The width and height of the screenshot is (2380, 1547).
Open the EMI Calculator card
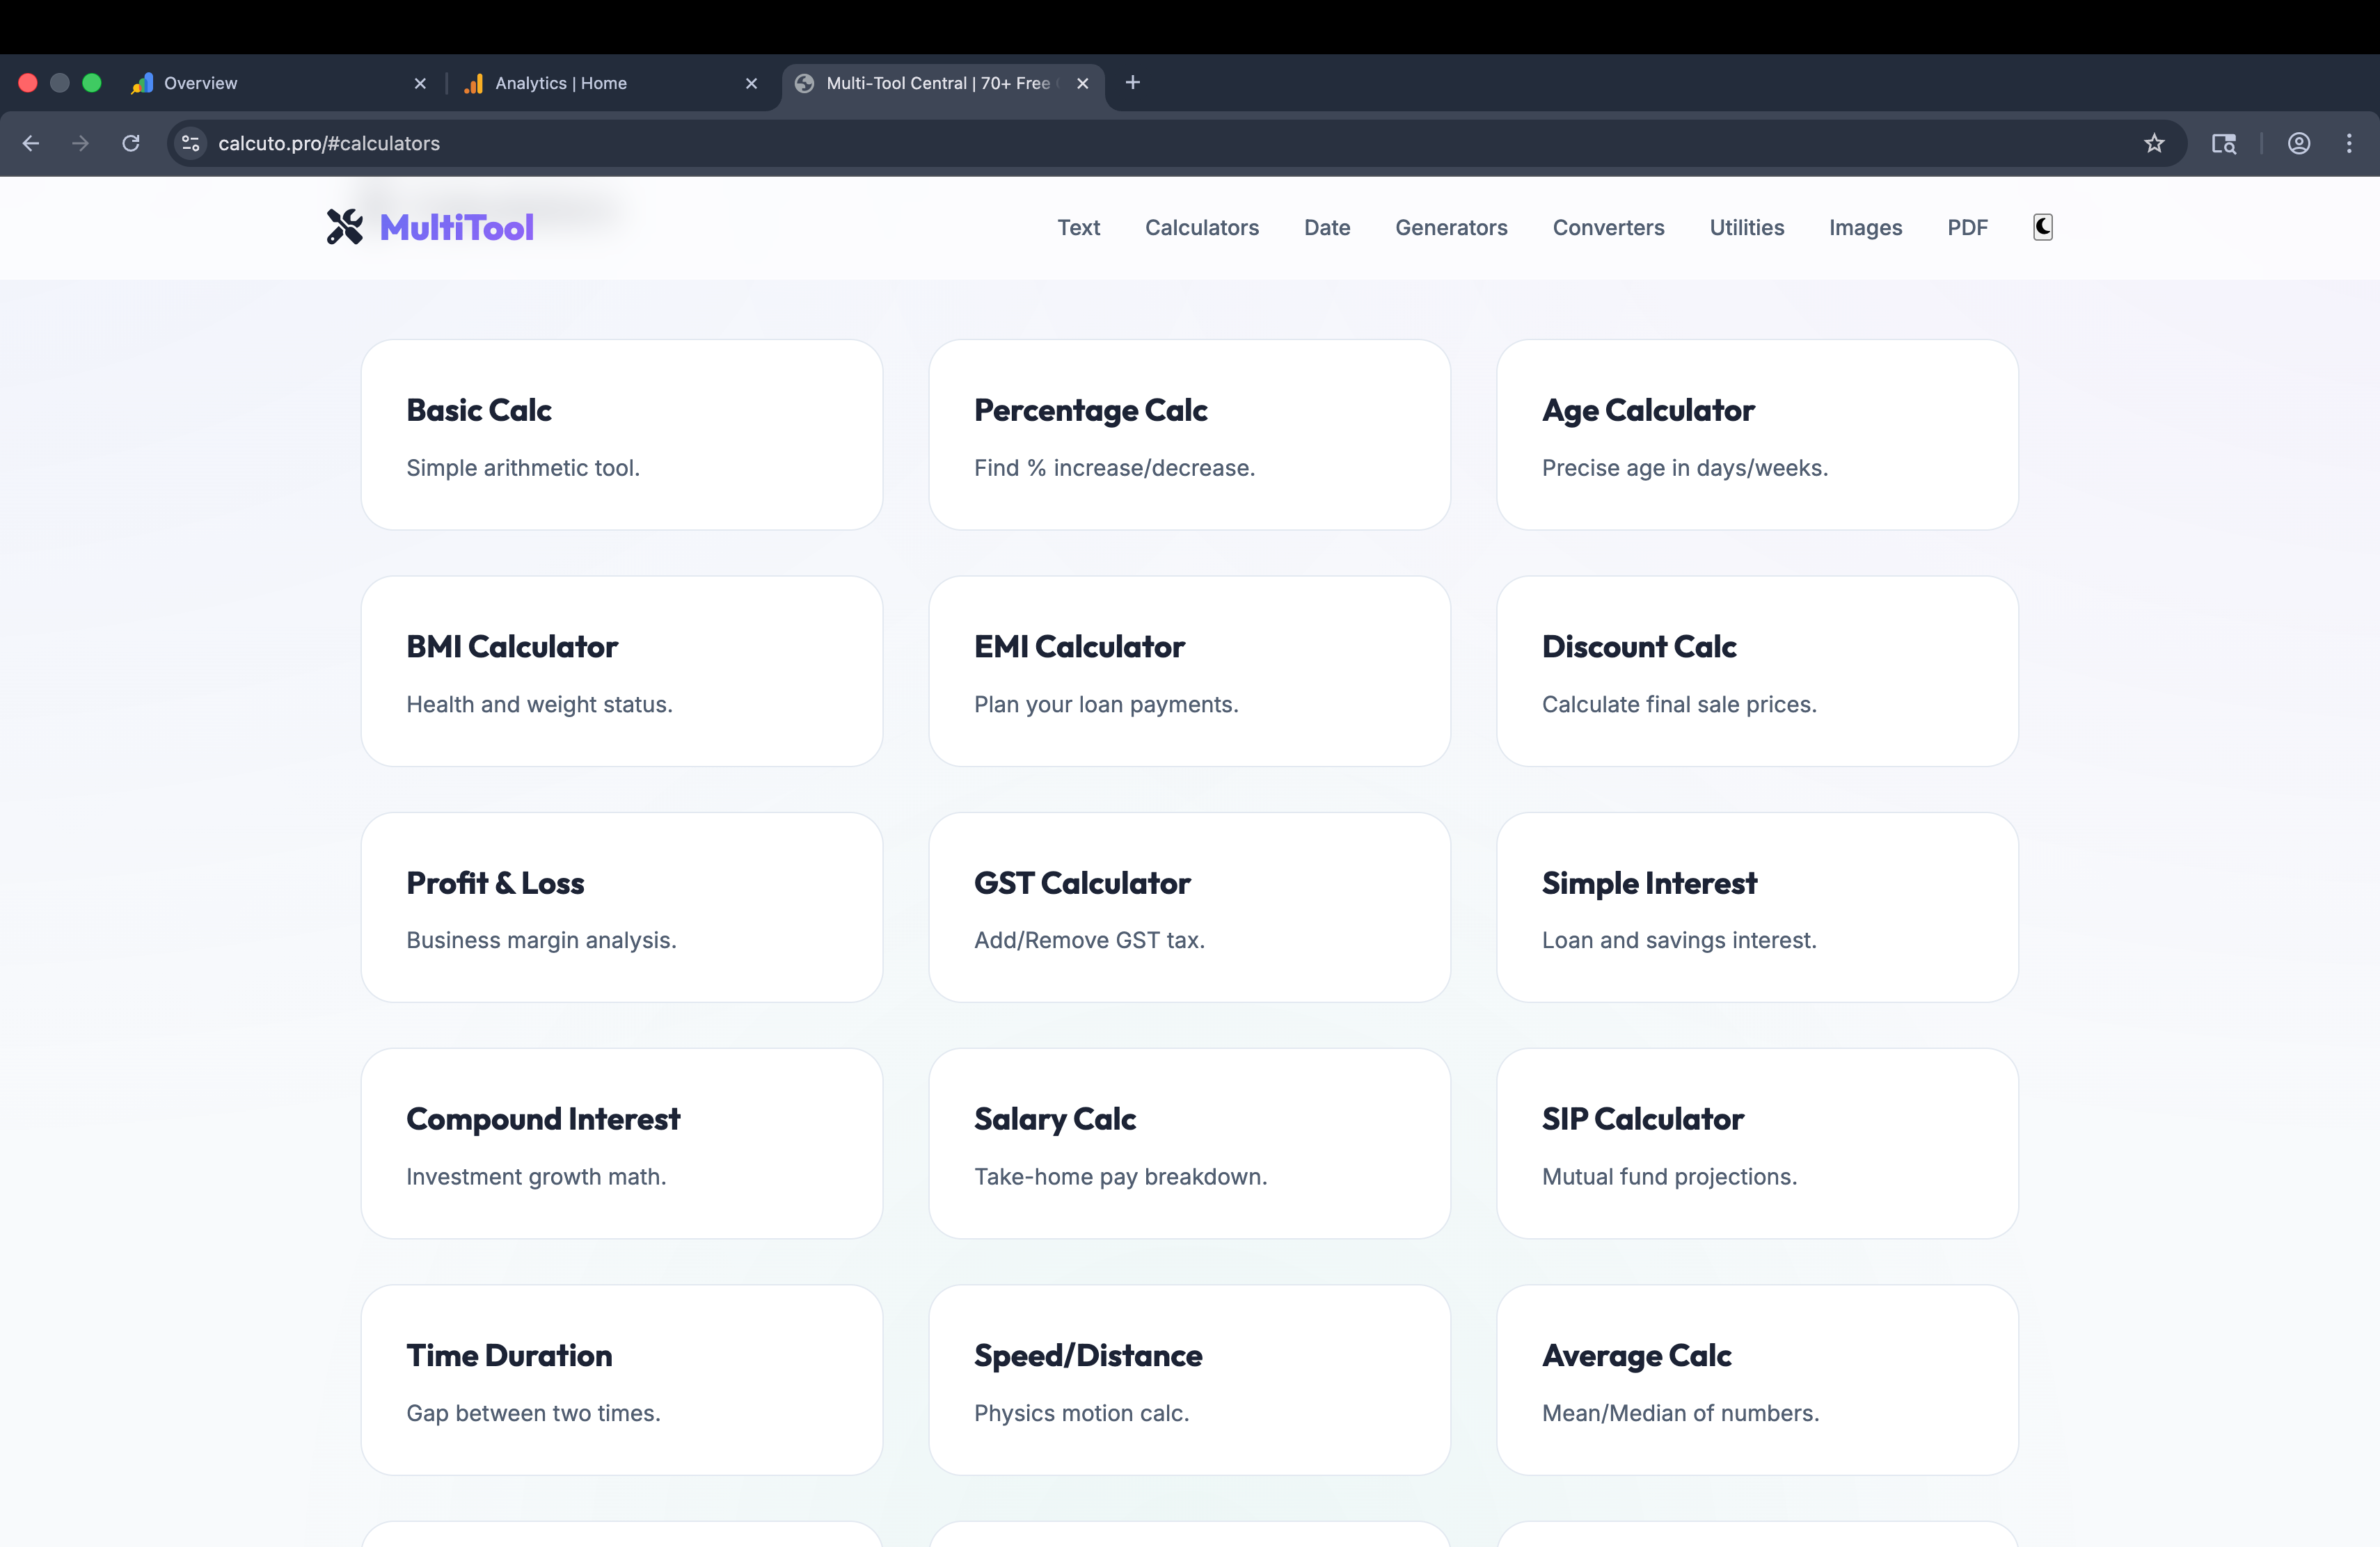[x=1190, y=671]
